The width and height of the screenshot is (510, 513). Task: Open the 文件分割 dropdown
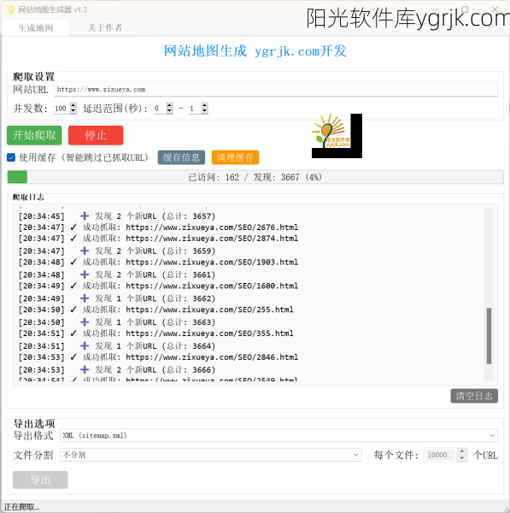coord(211,455)
